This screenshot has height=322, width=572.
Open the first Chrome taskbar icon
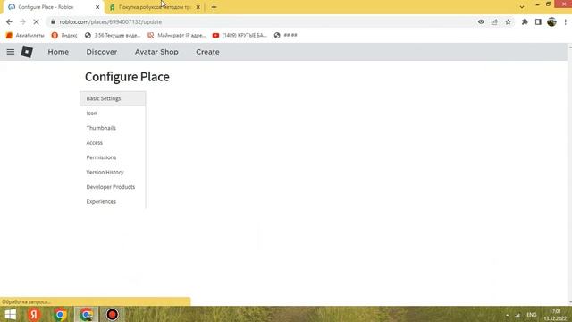[x=60, y=314]
